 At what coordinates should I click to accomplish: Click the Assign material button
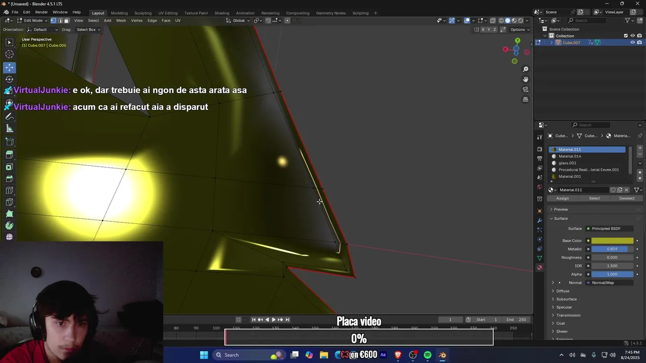562,198
